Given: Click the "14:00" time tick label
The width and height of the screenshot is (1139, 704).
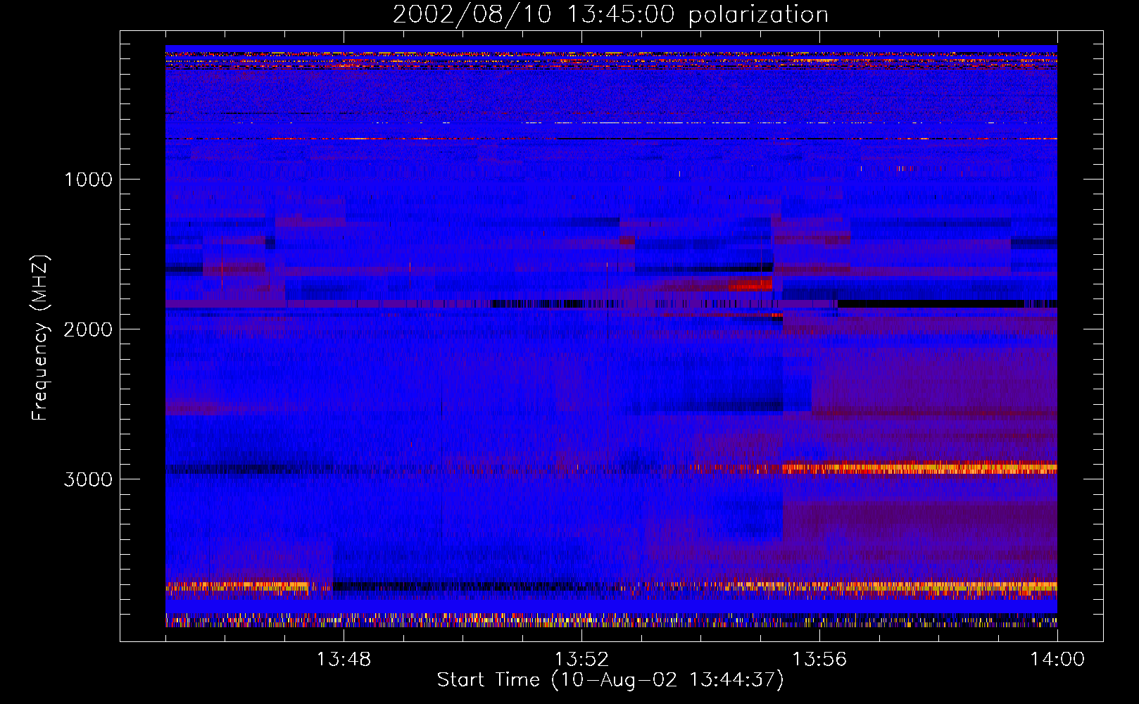Looking at the screenshot, I should coord(1057,660).
